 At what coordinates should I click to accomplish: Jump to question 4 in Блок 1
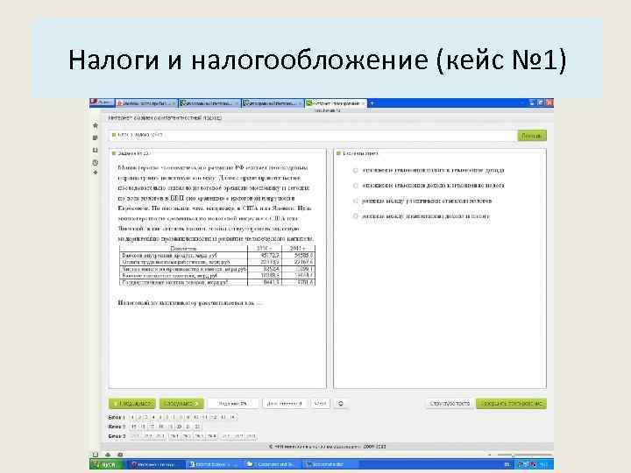pyautogui.click(x=153, y=418)
